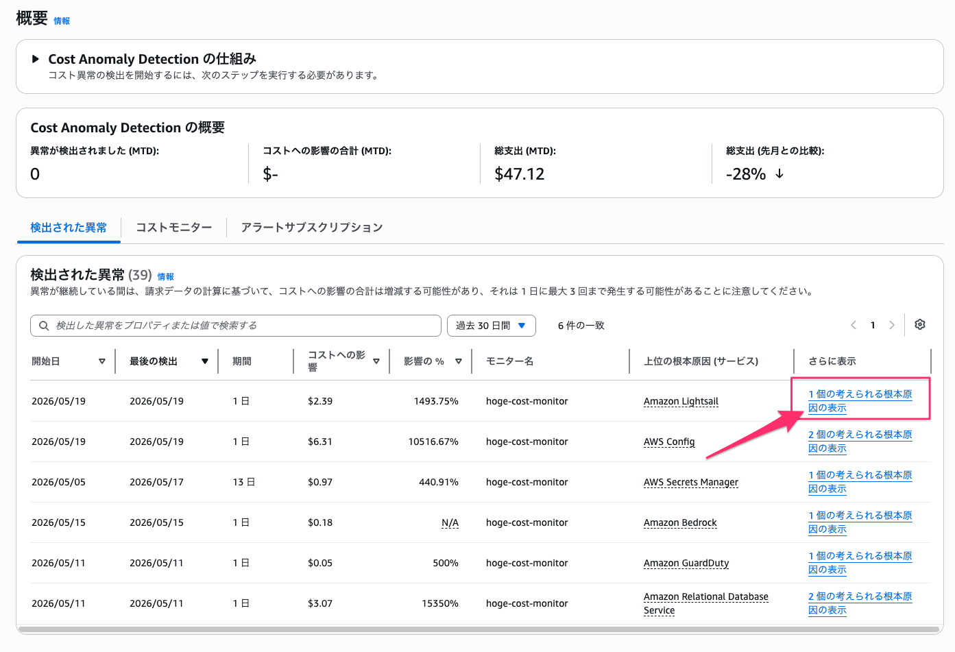This screenshot has height=652, width=955.
Task: Open 情報 link next to 検出された異常 (39)
Action: tap(166, 277)
